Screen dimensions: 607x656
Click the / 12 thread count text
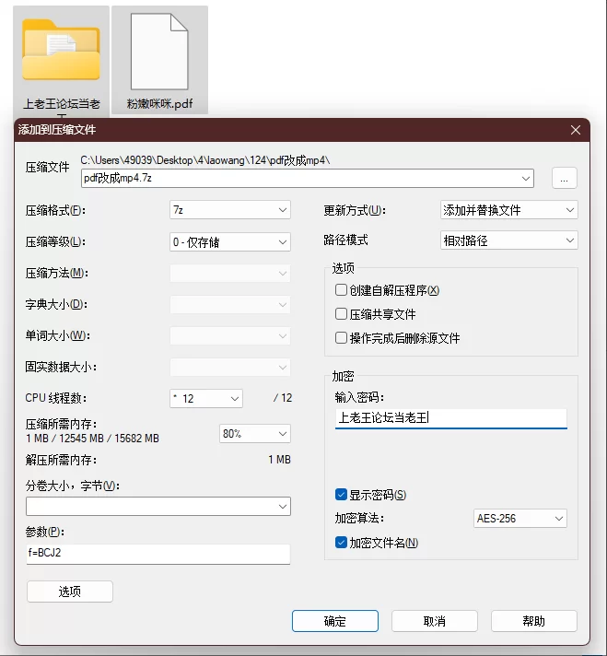[x=283, y=398]
